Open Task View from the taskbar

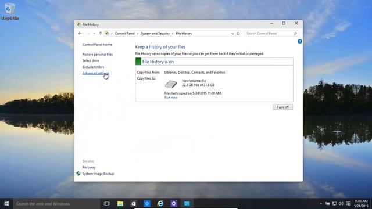(107, 204)
